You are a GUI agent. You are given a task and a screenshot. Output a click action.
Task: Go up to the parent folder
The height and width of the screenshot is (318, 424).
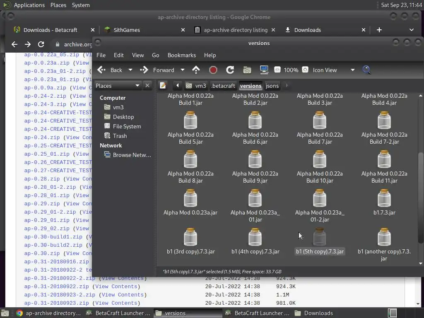point(196,70)
